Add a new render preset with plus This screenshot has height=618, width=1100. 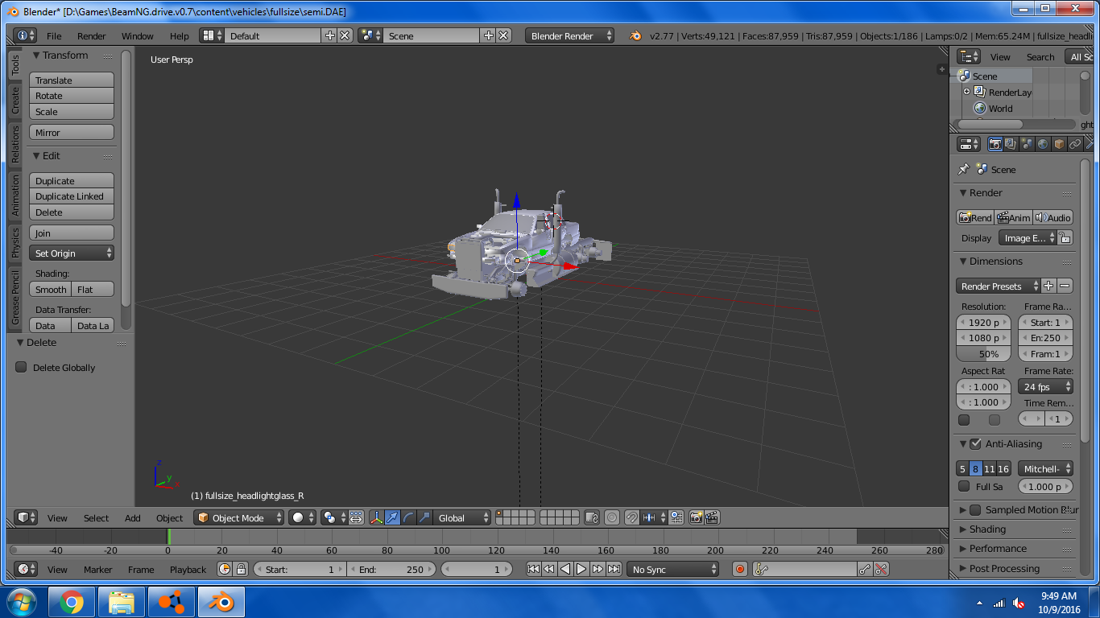(x=1048, y=286)
